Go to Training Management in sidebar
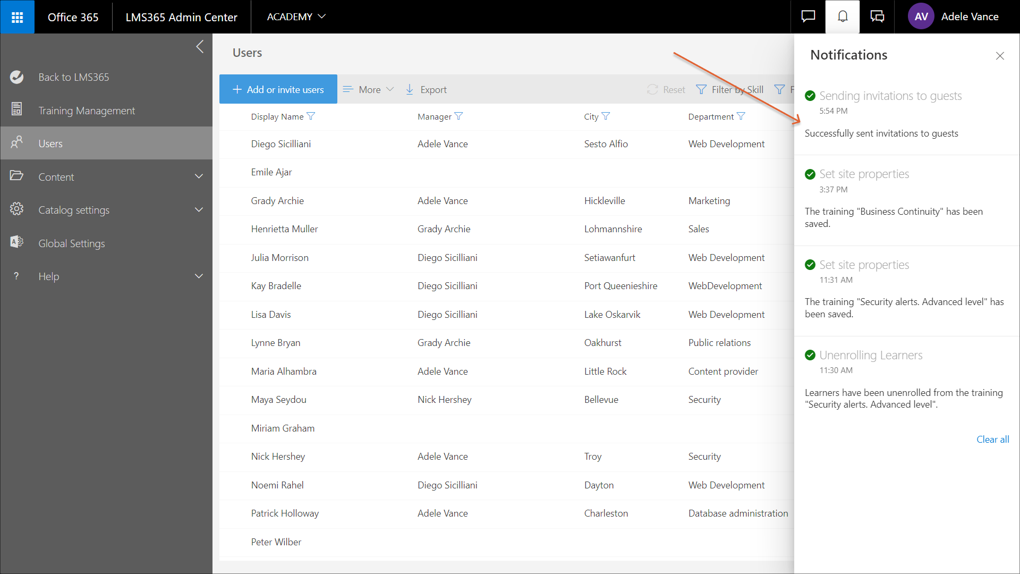This screenshot has width=1020, height=574. click(x=87, y=111)
